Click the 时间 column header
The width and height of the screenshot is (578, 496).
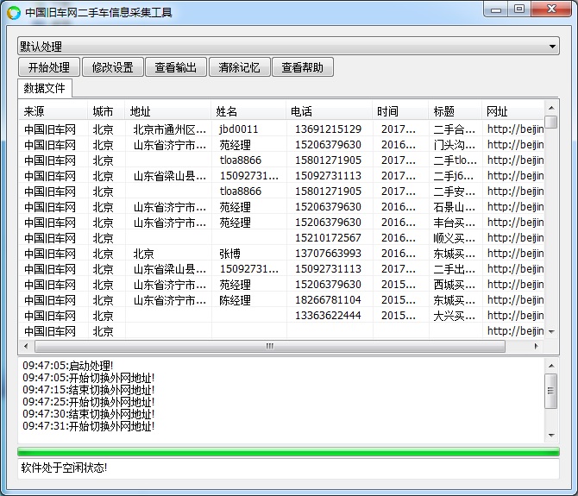click(400, 111)
